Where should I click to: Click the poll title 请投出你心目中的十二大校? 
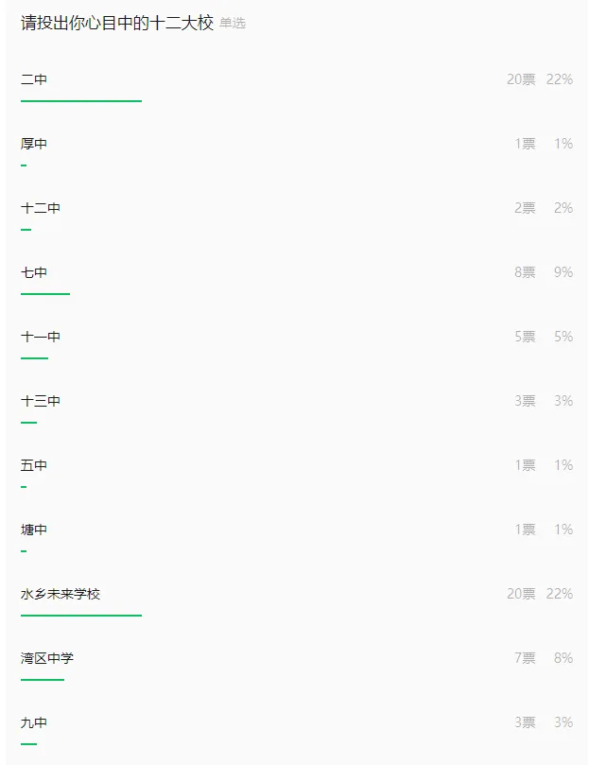(x=117, y=23)
